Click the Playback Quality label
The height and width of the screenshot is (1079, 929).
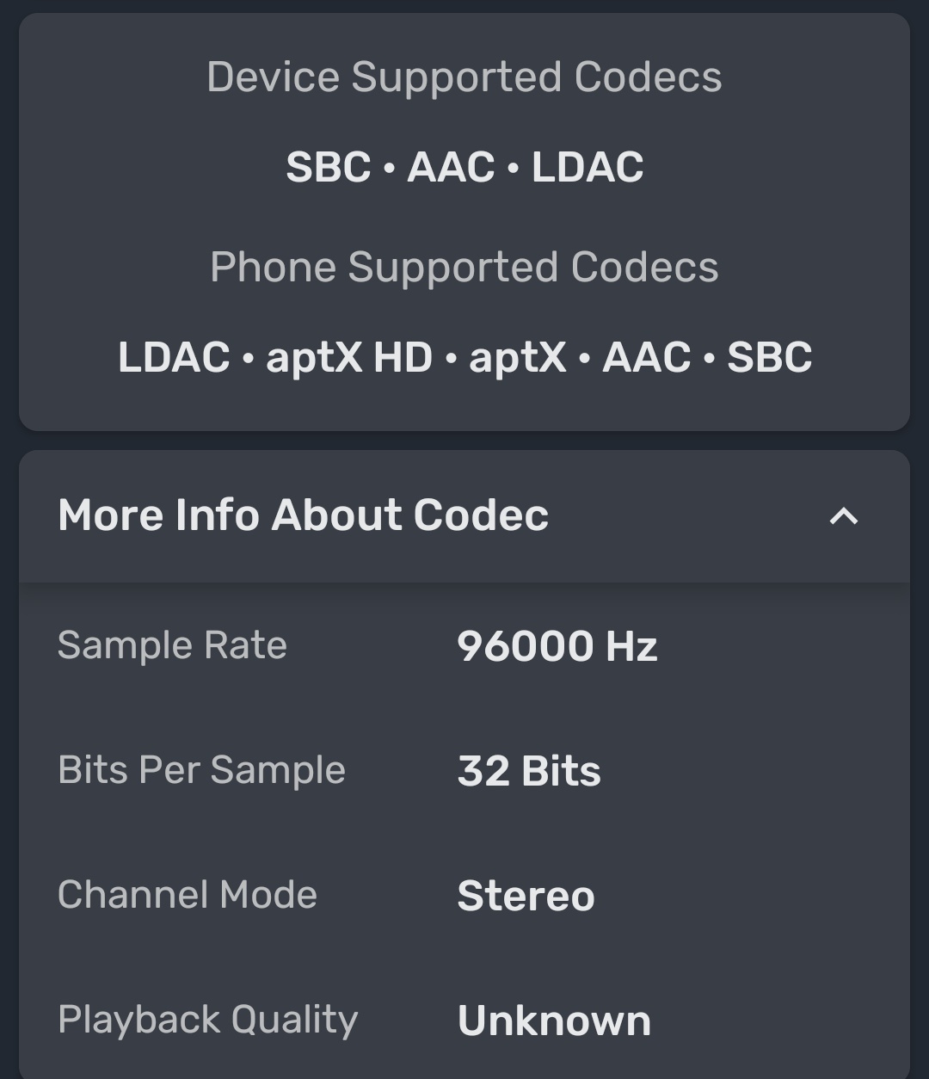[x=207, y=1020]
